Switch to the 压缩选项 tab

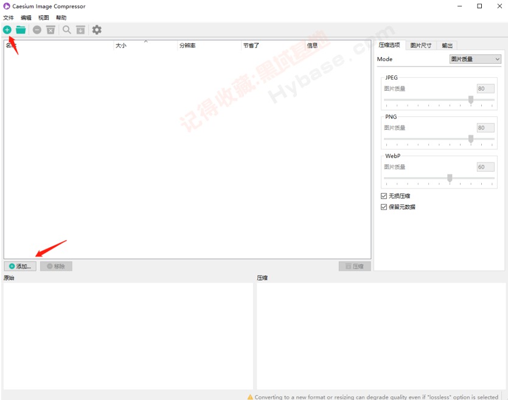(x=389, y=45)
